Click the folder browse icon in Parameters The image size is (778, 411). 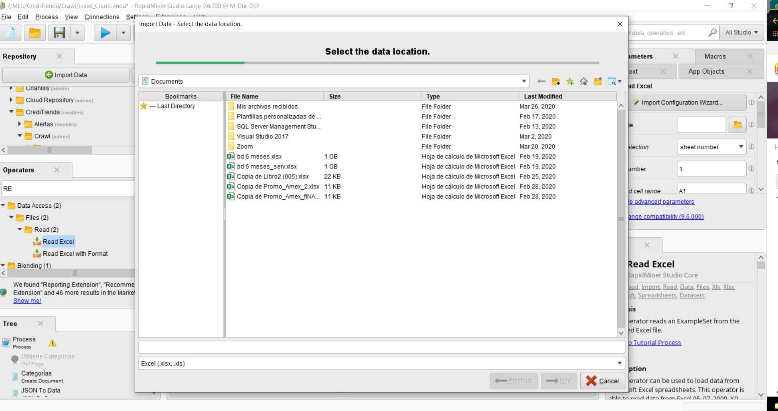pos(737,125)
